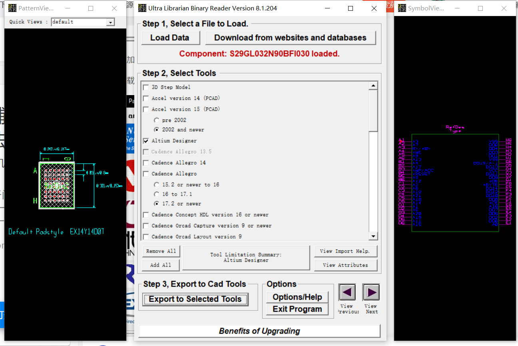
Task: Choose 16 to 17.1 radio option
Action: (x=157, y=194)
